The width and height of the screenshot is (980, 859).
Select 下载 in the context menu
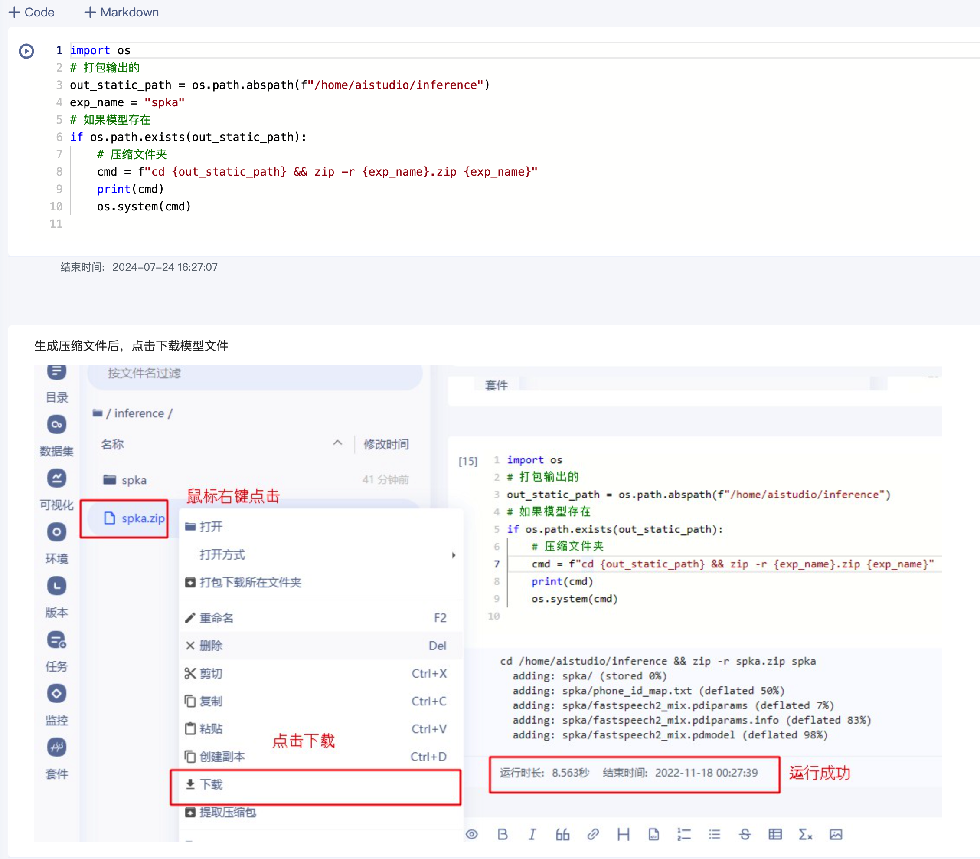click(211, 784)
